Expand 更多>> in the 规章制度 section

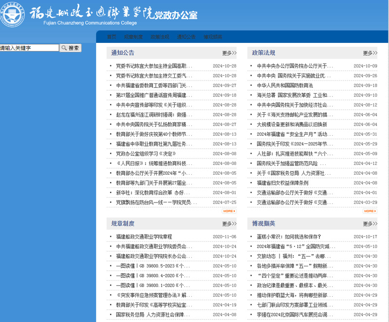[229, 224]
